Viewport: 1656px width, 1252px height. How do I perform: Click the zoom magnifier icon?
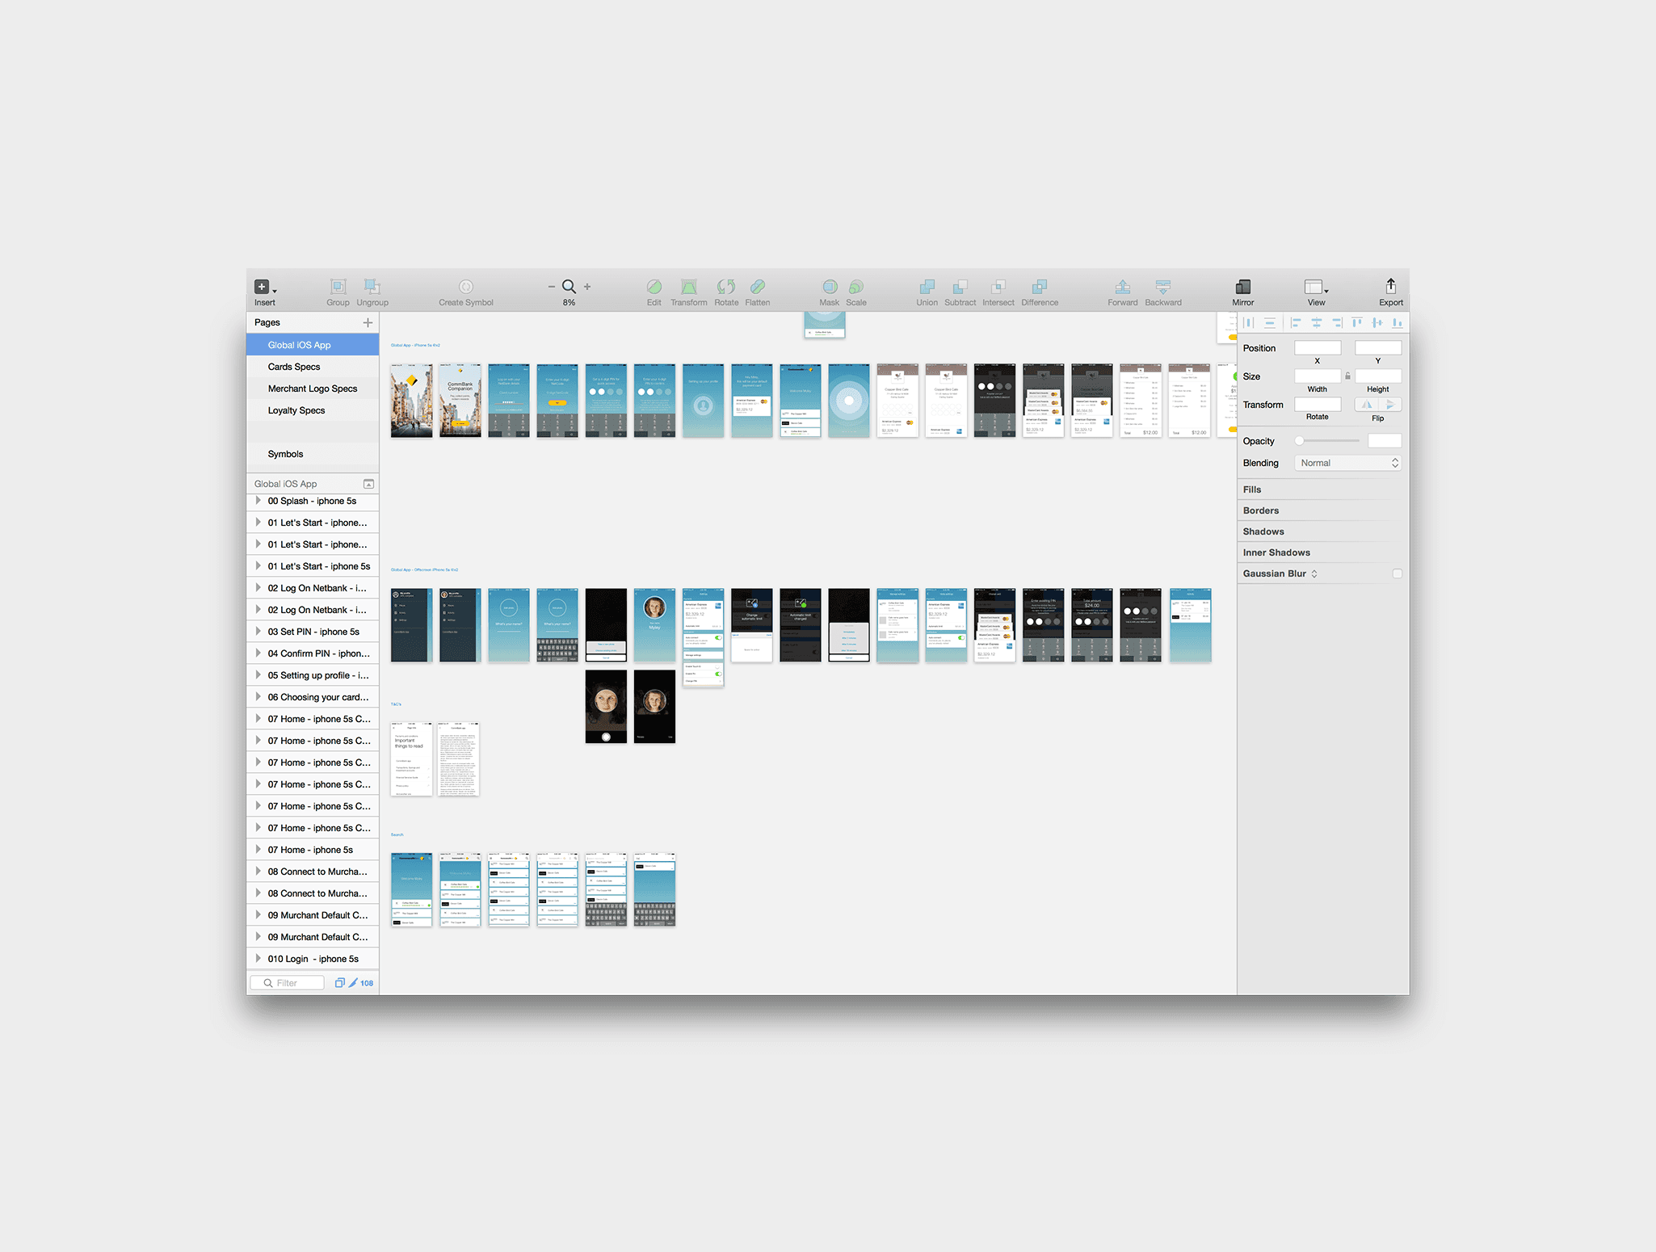(x=569, y=287)
